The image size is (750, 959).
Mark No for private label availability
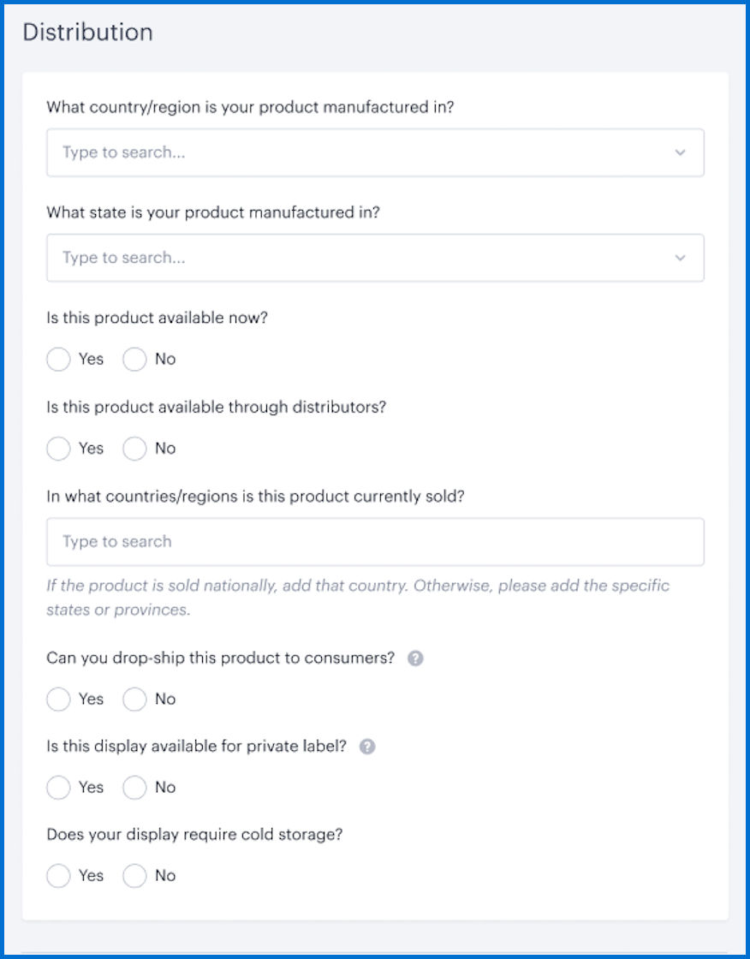coord(134,787)
